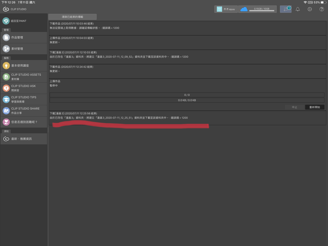Click 清除已結束的傳輸 button

pos(73,16)
